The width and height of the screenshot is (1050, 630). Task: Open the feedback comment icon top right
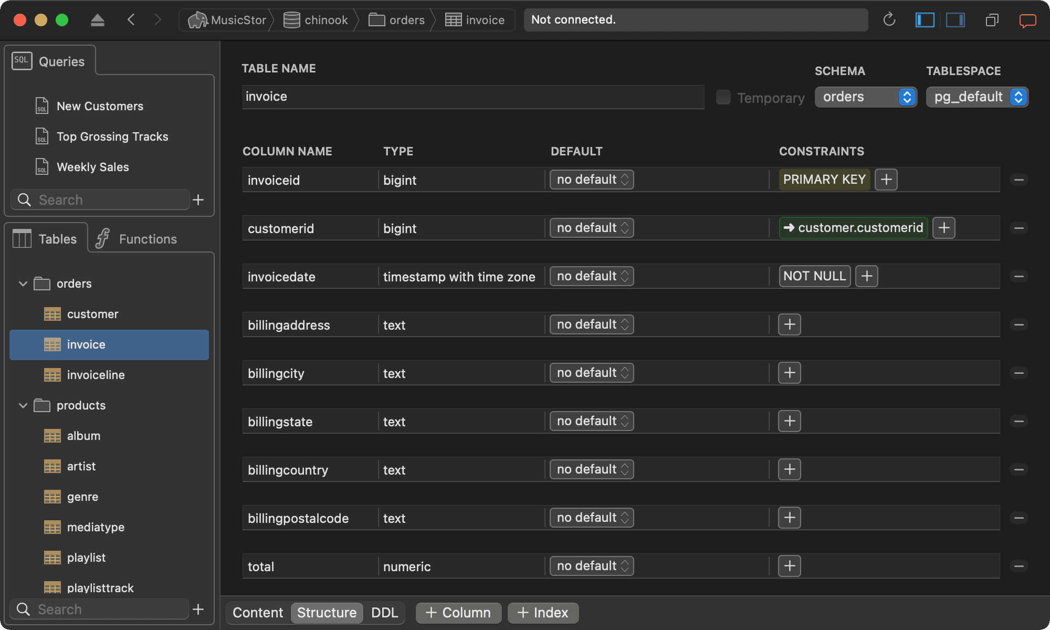pyautogui.click(x=1027, y=19)
